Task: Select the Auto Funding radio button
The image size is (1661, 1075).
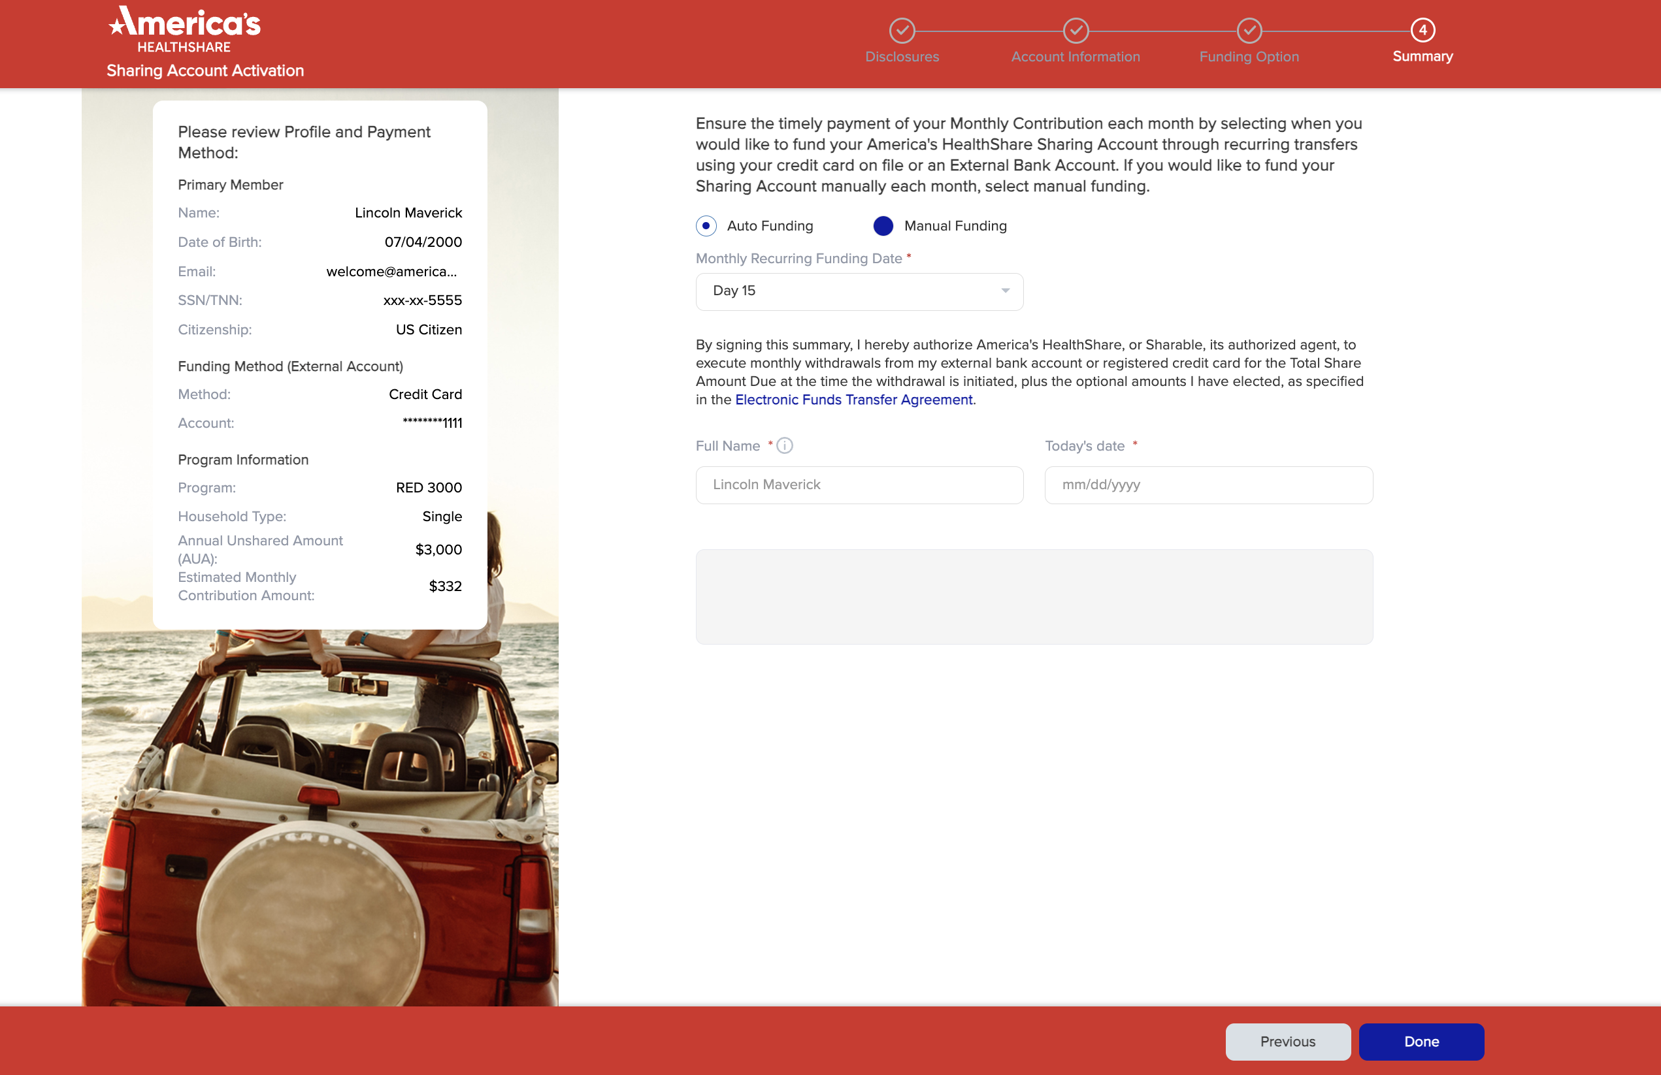Action: (x=706, y=226)
